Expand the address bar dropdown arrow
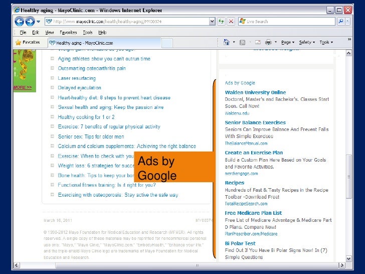Screen dimensions: 365x274 [212, 21]
